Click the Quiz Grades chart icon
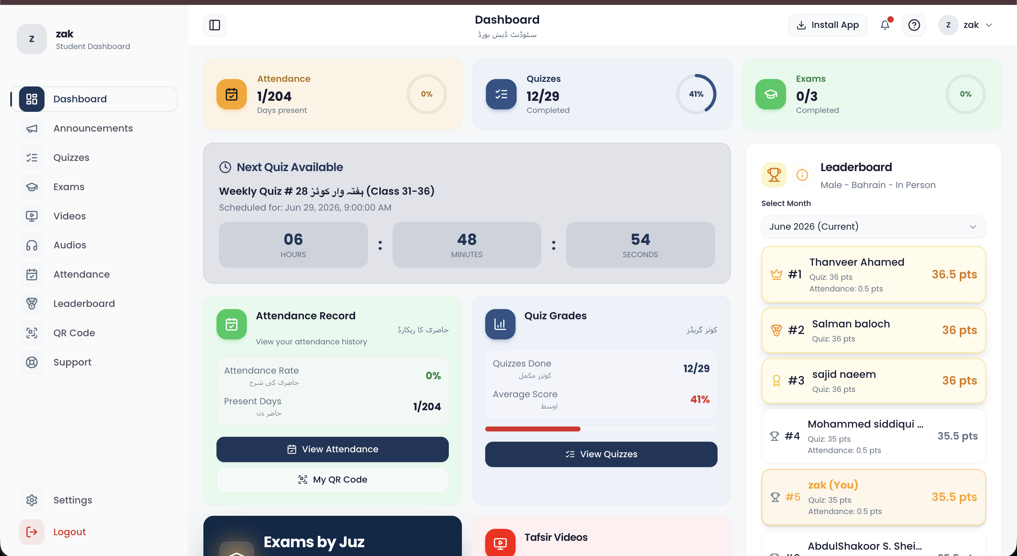This screenshot has width=1017, height=556. click(500, 324)
